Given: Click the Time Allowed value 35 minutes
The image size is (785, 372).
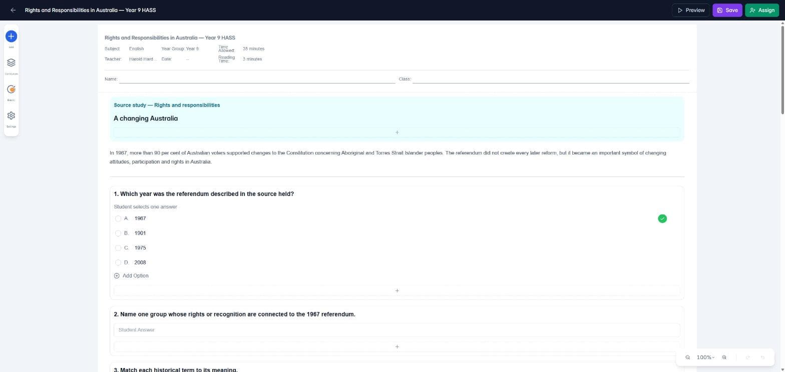Looking at the screenshot, I should click(253, 48).
